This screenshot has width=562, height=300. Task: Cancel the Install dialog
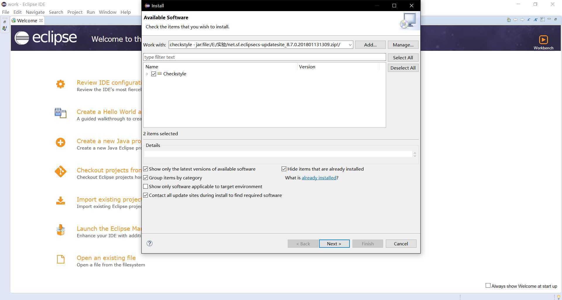(401, 244)
